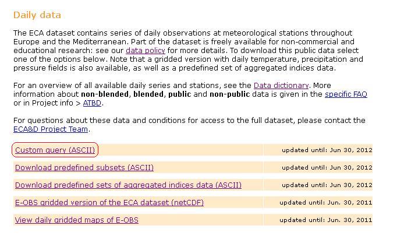The width and height of the screenshot is (397, 243).
Task: Click updated date in gridded maps row
Action: coord(326,220)
